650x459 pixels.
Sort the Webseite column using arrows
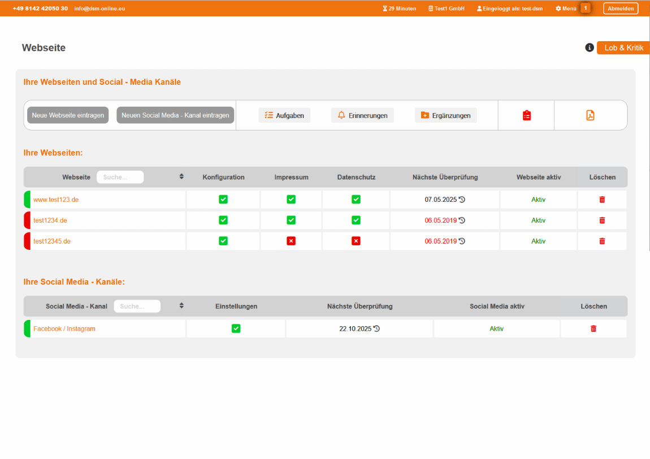pos(181,177)
